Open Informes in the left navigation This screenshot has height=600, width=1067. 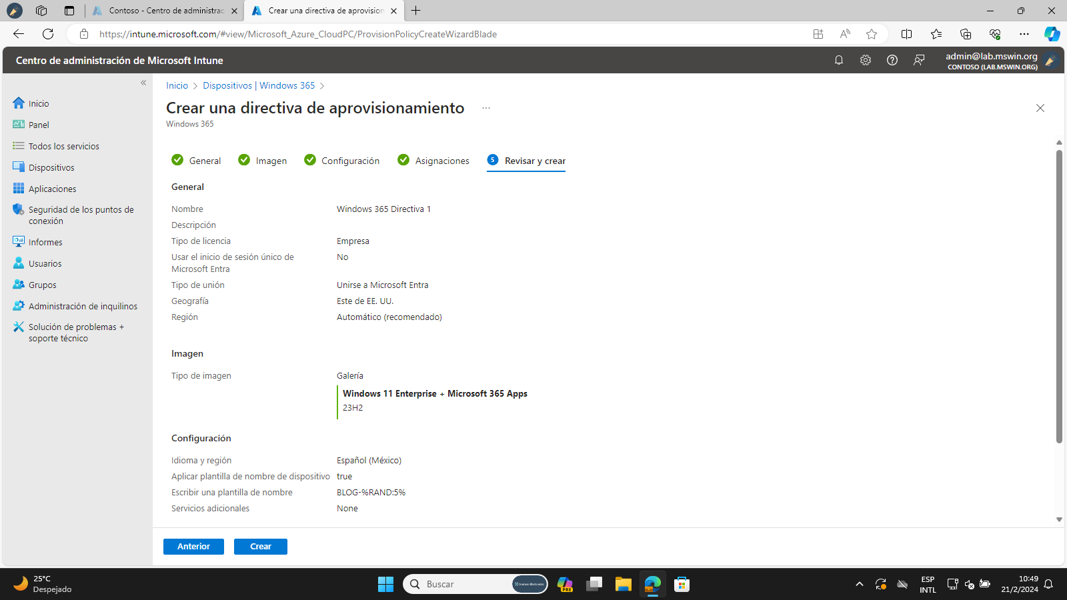(x=45, y=242)
